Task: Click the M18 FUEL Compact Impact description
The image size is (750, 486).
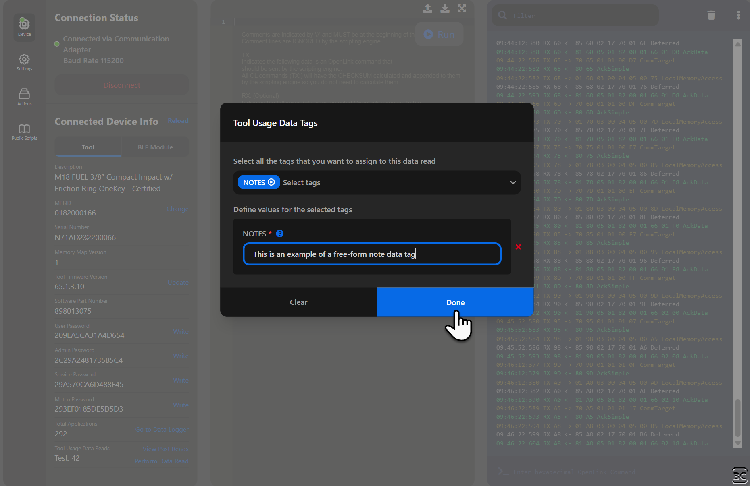Action: tap(114, 183)
